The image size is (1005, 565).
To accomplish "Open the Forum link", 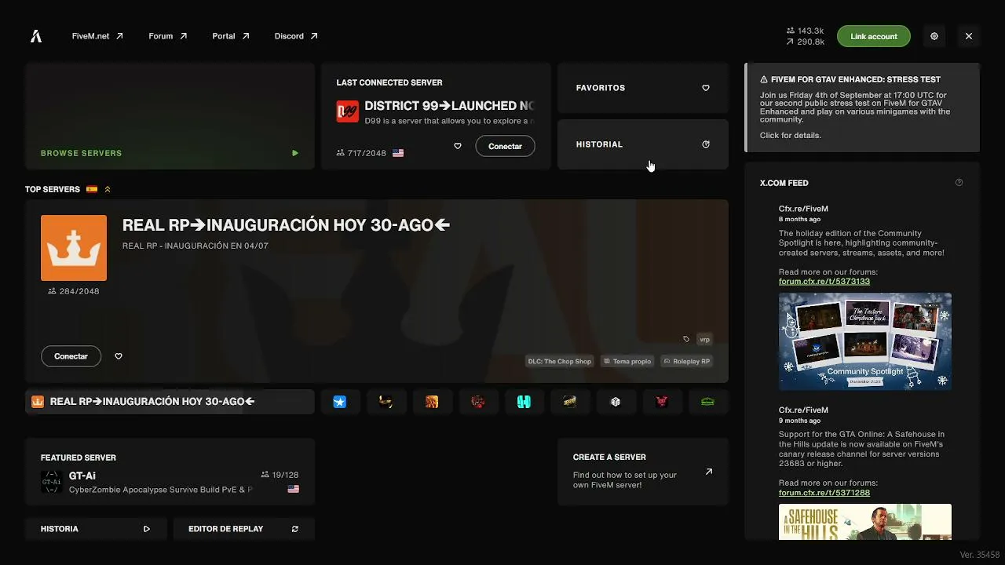I will pos(168,36).
